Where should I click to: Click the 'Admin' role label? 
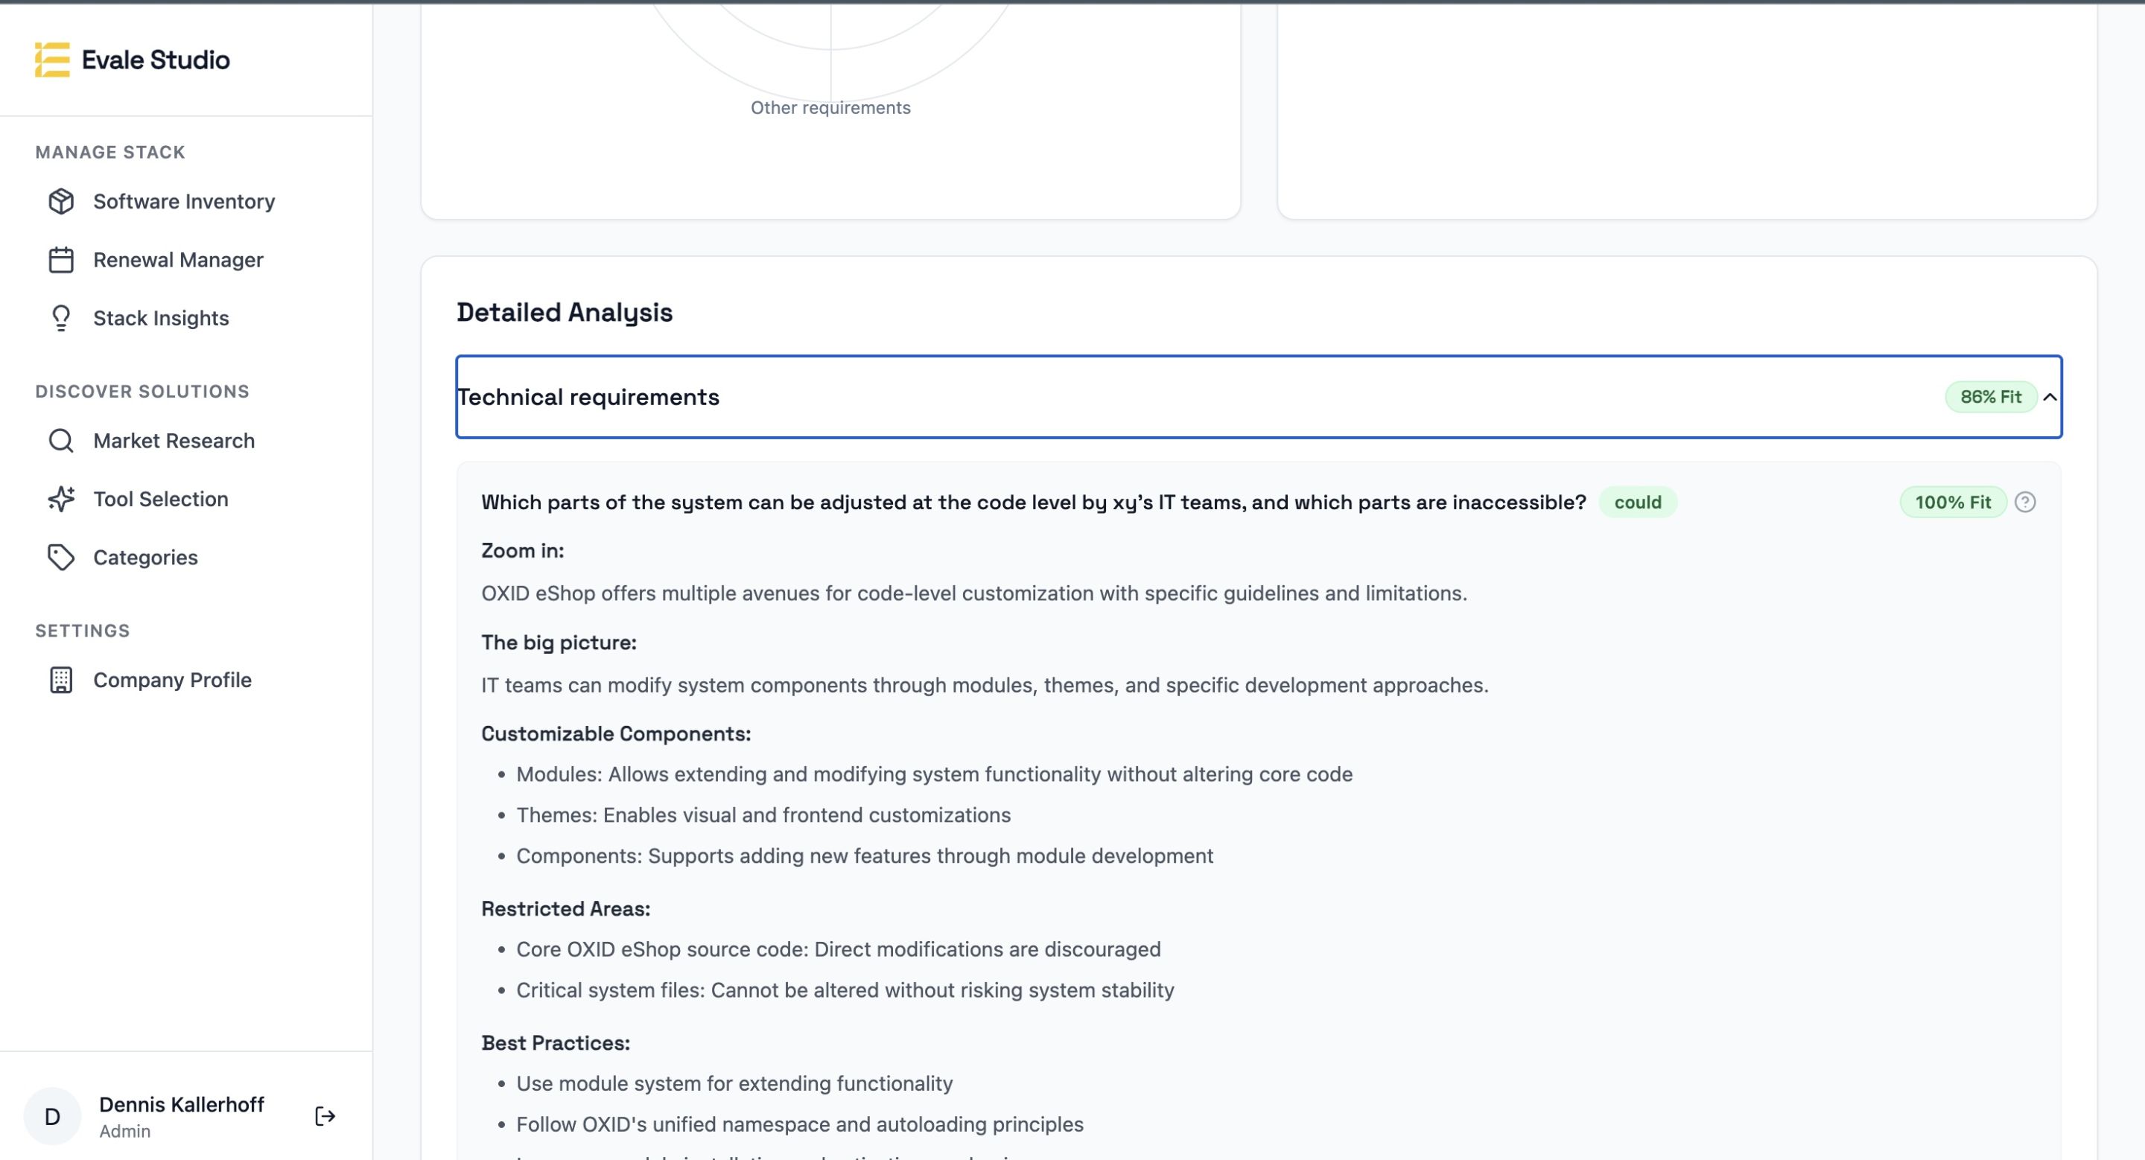point(125,1131)
